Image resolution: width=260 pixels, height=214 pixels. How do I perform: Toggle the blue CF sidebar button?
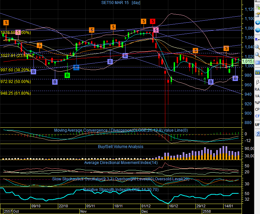tap(257, 116)
